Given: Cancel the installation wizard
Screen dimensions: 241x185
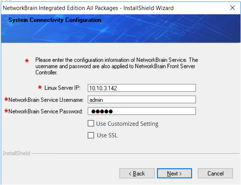Looking at the screenshot, I should pos(215,173).
